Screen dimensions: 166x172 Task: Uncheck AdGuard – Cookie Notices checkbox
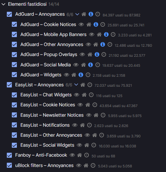coord(14,24)
